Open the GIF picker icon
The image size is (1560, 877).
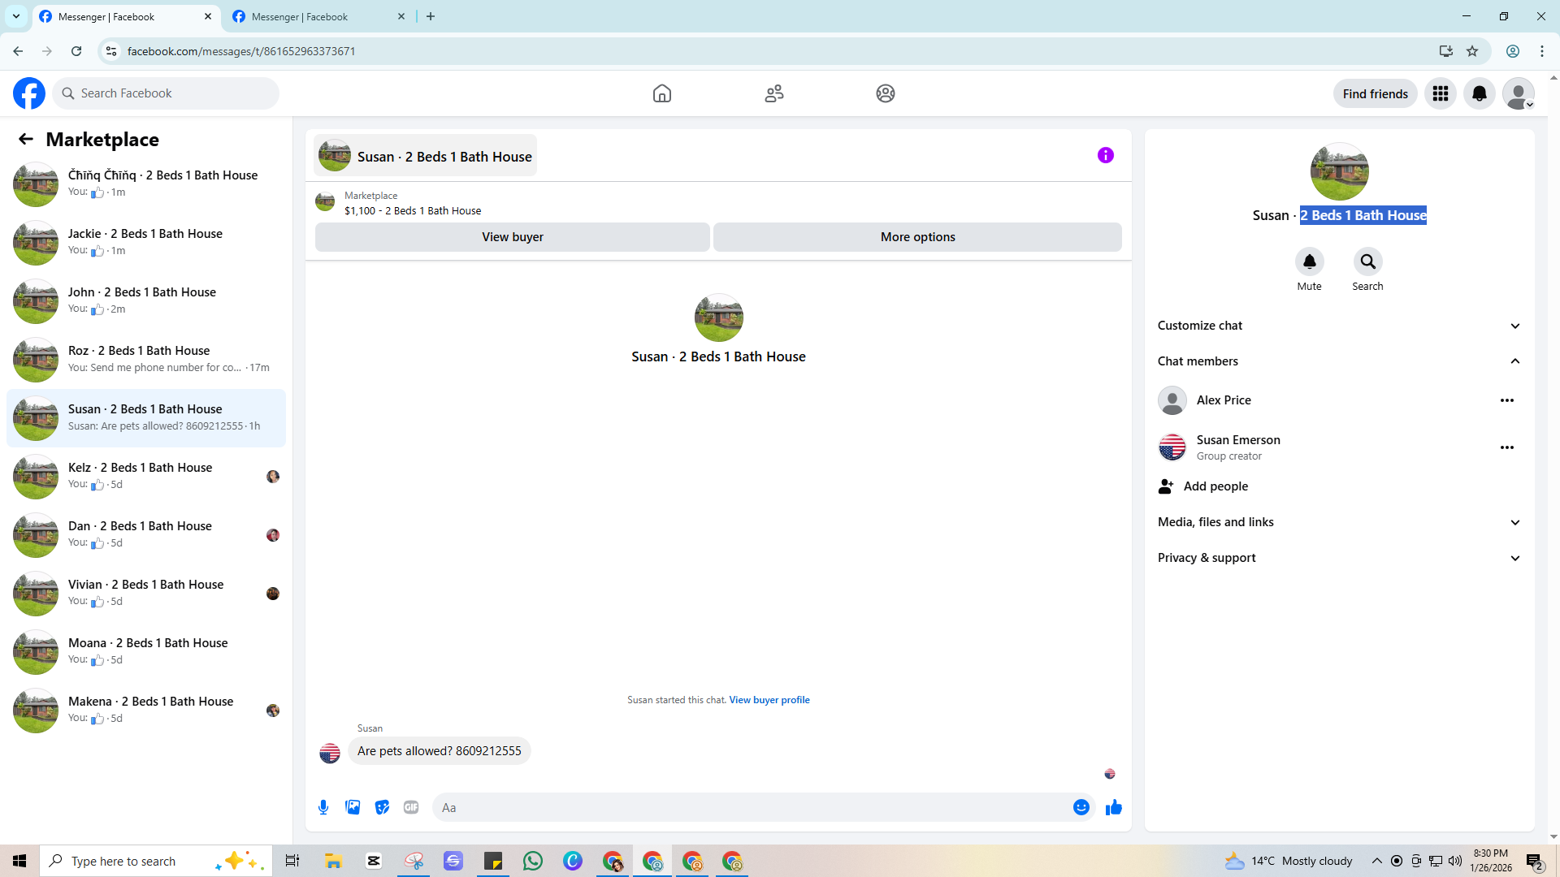coord(411,807)
